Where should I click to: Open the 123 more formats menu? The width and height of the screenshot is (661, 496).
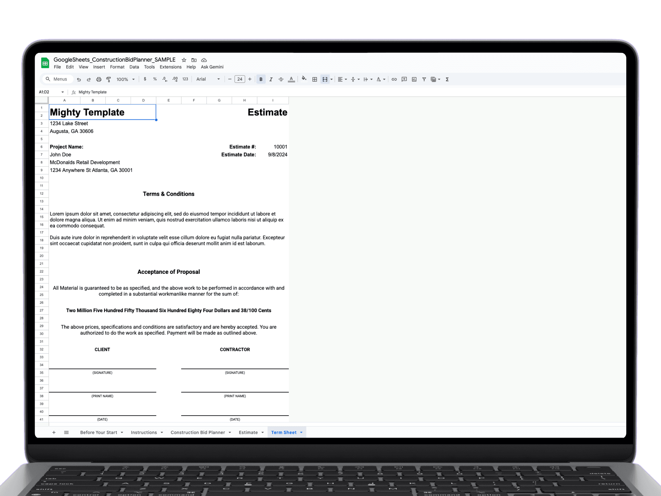185,79
